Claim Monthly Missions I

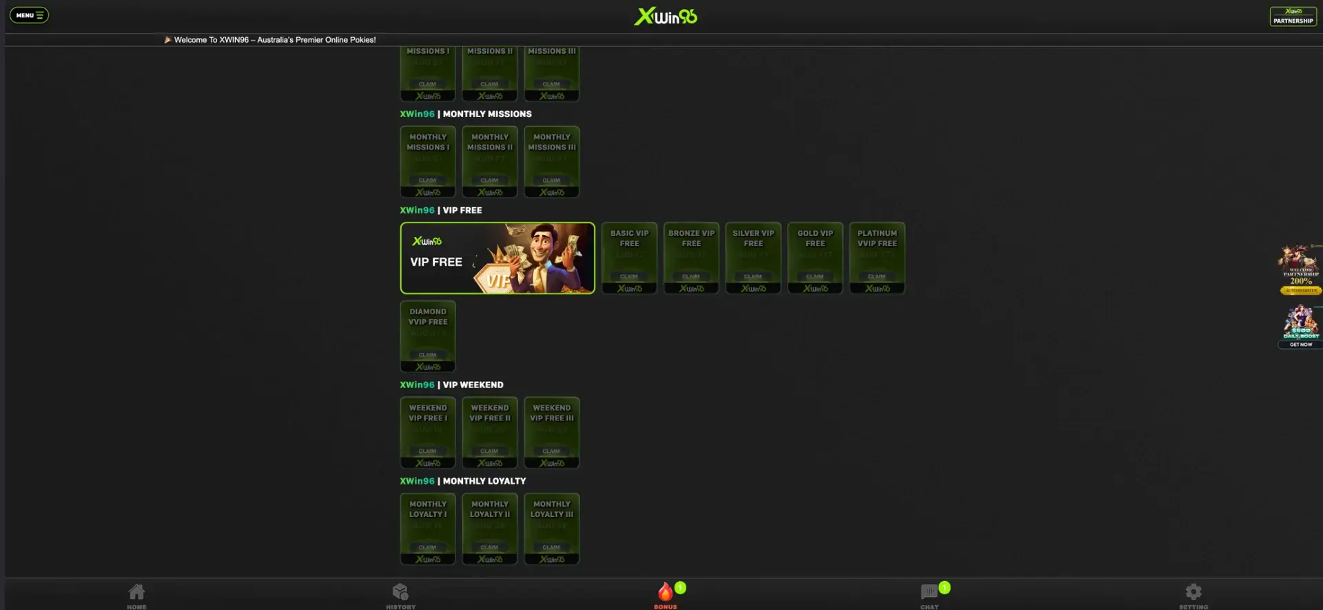pyautogui.click(x=428, y=181)
